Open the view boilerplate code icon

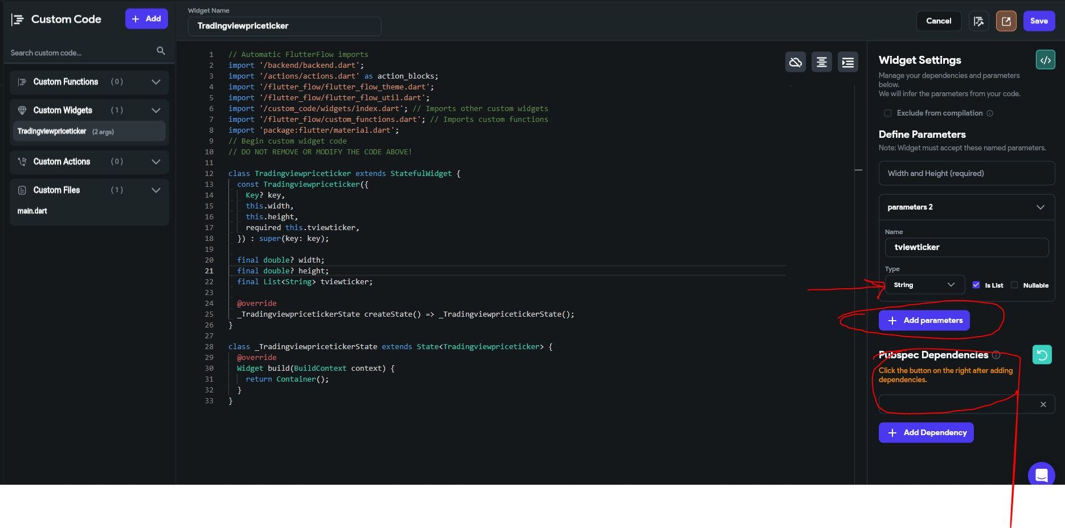tap(1045, 60)
